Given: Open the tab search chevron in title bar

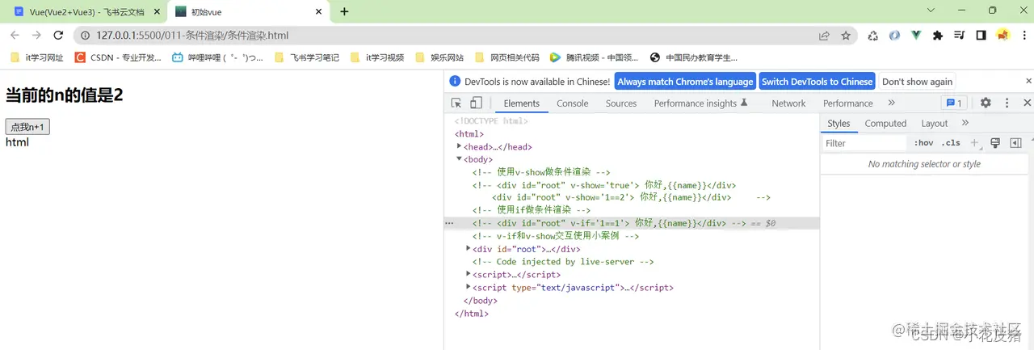Looking at the screenshot, I should tap(931, 11).
